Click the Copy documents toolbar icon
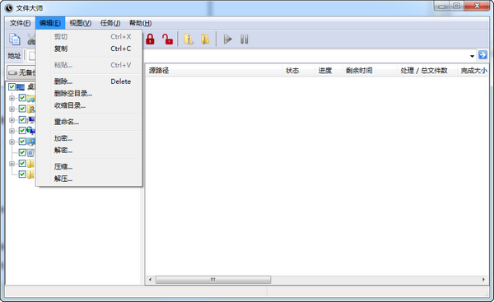 15,39
